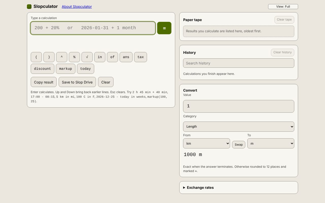Toggle the View: Full mode button

pyautogui.click(x=283, y=7)
